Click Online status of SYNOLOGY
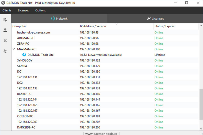 pyautogui.click(x=159, y=60)
